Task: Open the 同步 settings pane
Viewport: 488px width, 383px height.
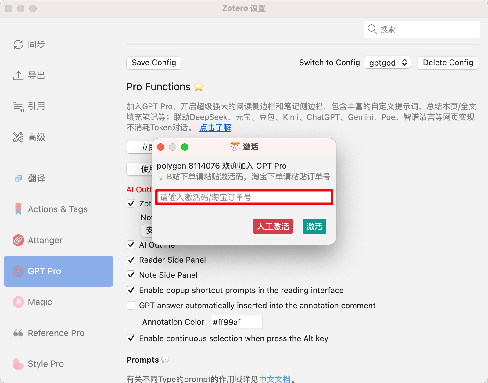Action: click(59, 45)
